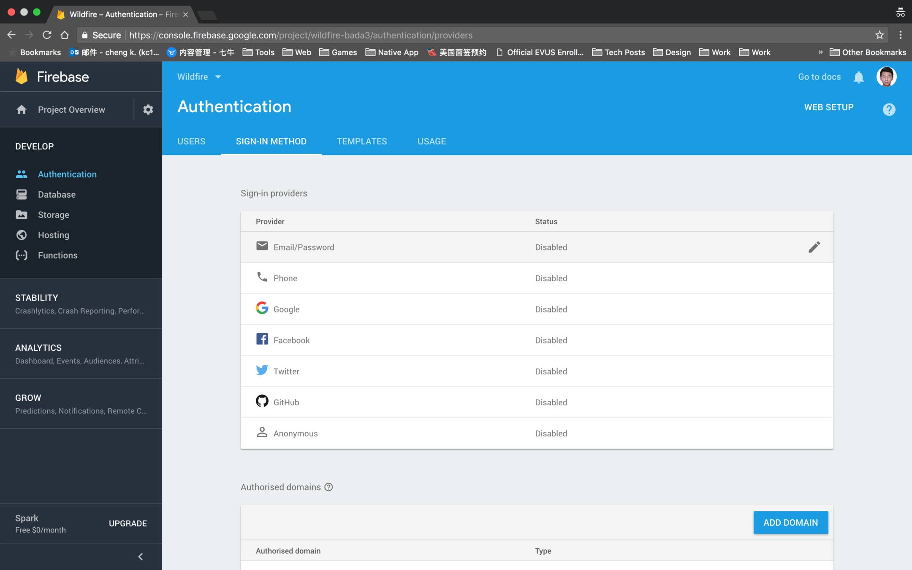
Task: Open the user account avatar
Action: [x=886, y=77]
